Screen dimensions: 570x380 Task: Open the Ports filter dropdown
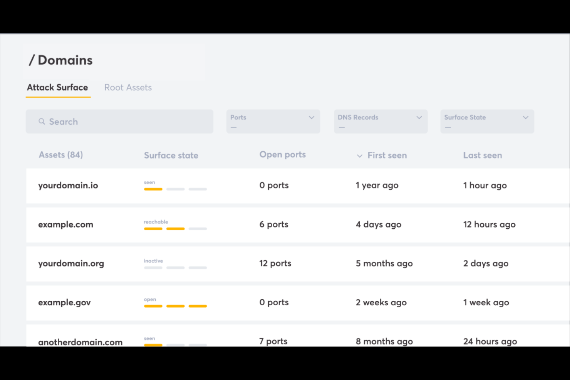[273, 121]
